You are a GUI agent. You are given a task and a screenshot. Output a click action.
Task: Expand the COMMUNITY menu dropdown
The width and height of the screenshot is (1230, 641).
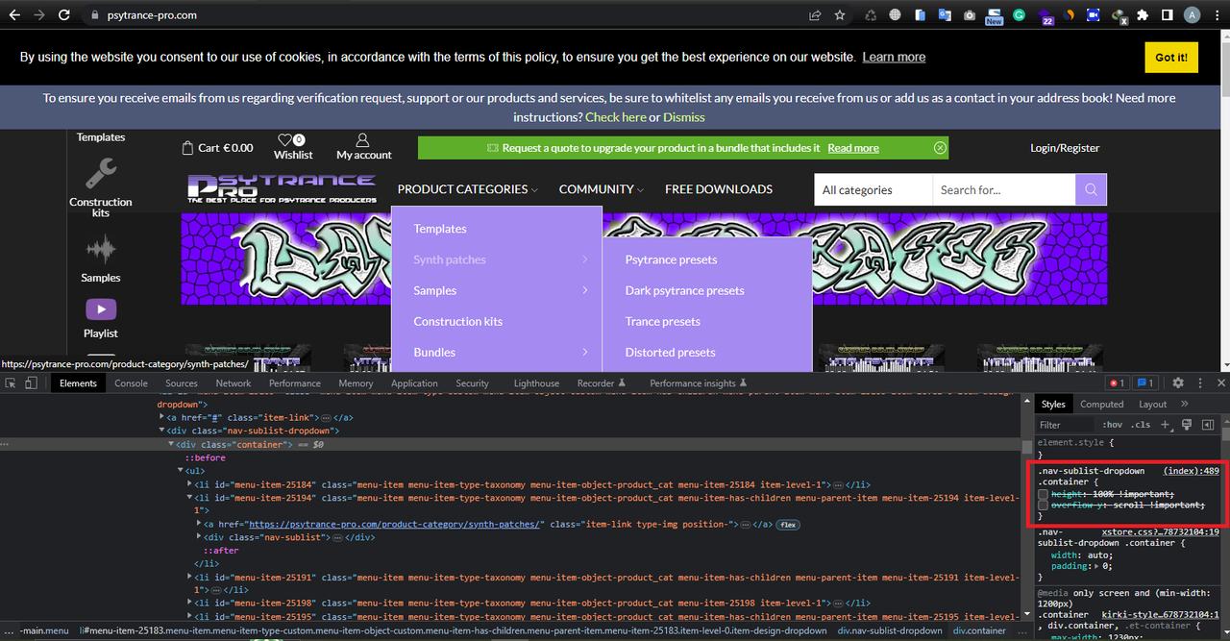point(601,189)
